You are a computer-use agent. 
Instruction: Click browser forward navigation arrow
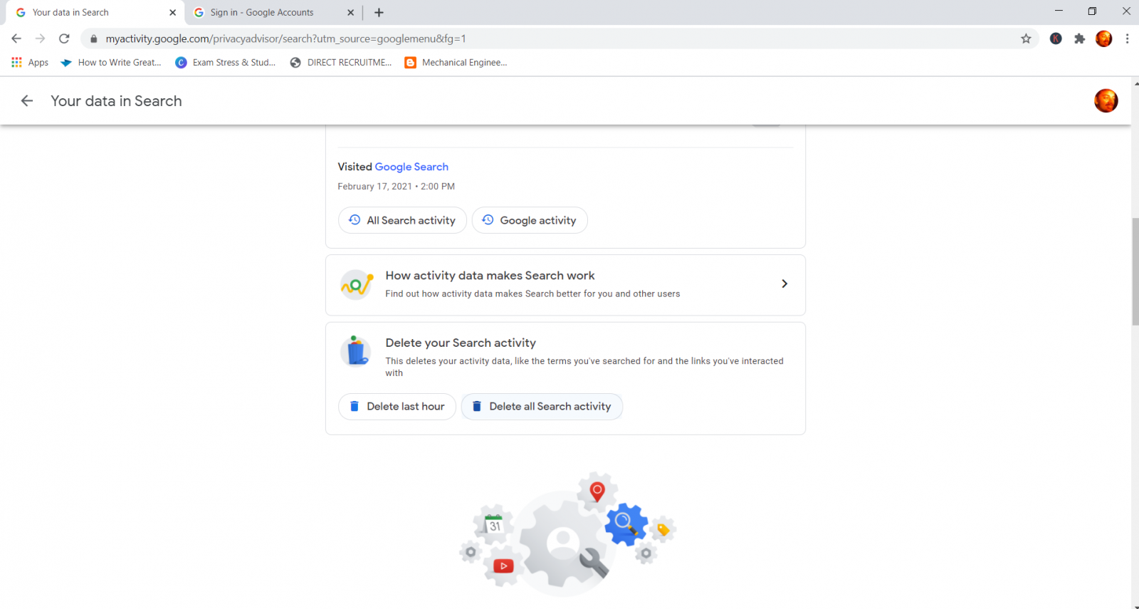(x=41, y=38)
